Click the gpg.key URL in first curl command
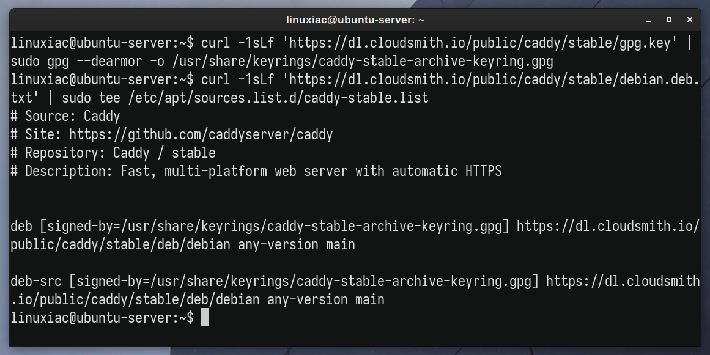The width and height of the screenshot is (710, 355). coord(480,43)
